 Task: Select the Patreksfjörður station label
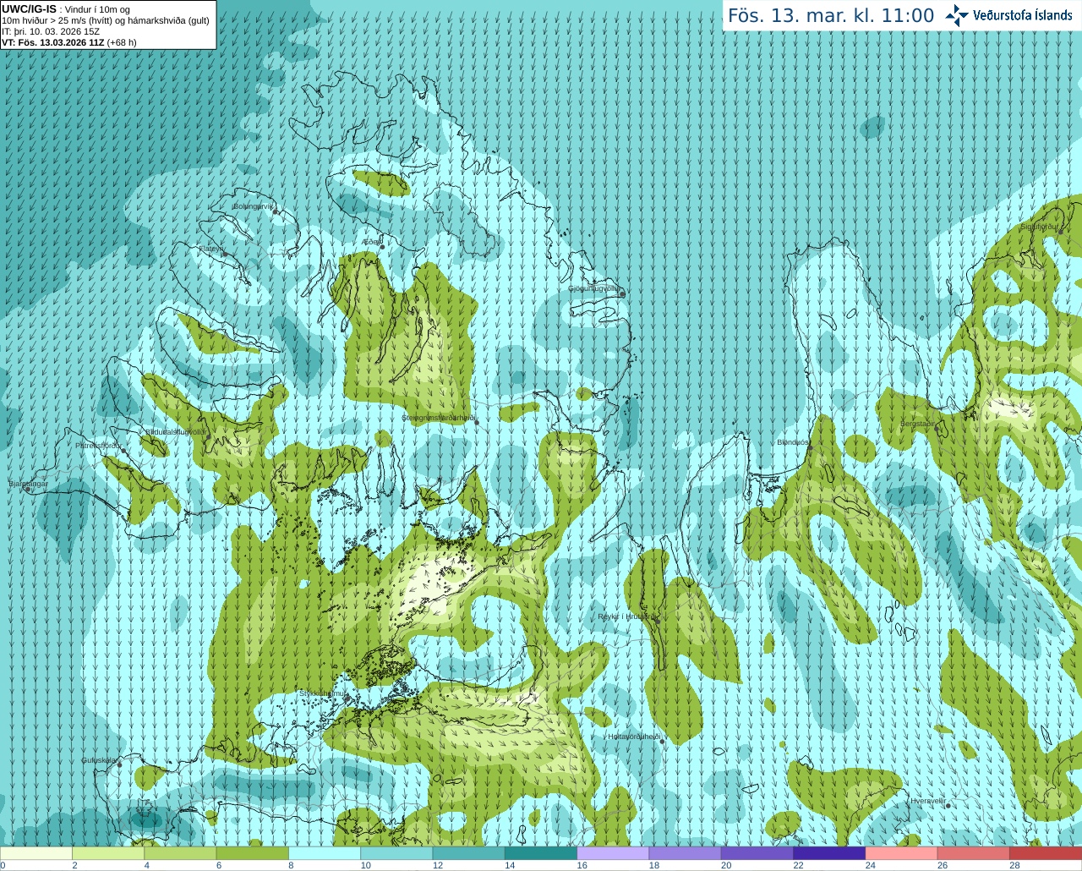pos(98,445)
